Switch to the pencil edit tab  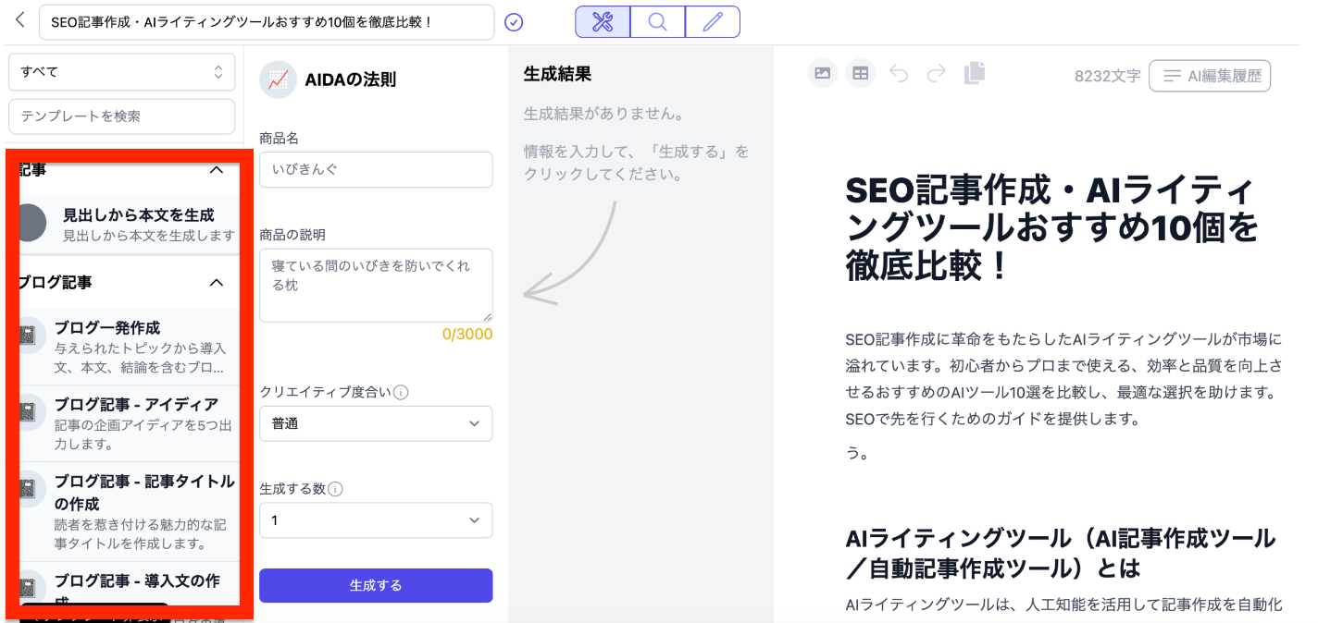713,22
